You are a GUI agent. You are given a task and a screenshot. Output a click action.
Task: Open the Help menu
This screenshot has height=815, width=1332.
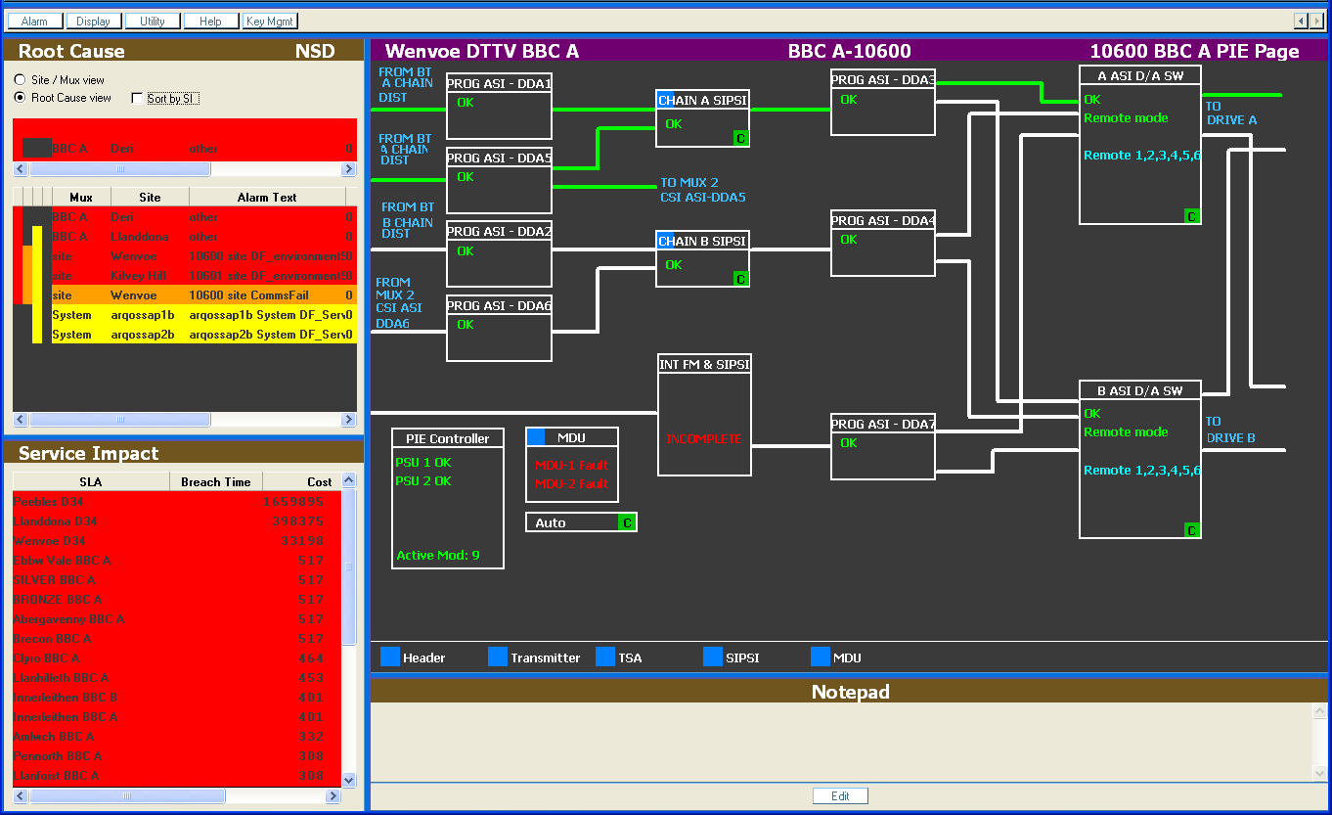(211, 21)
